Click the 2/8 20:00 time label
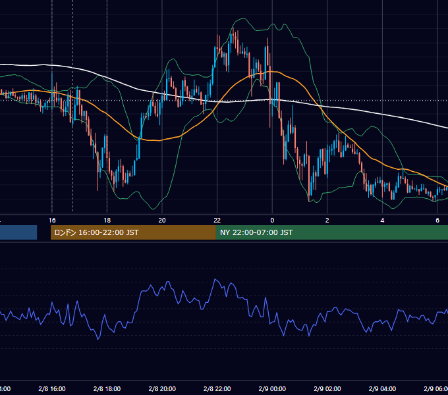 pyautogui.click(x=162, y=388)
